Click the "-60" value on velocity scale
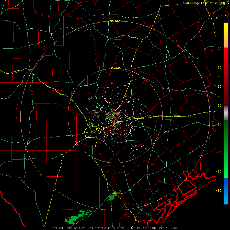 click(x=218, y=172)
